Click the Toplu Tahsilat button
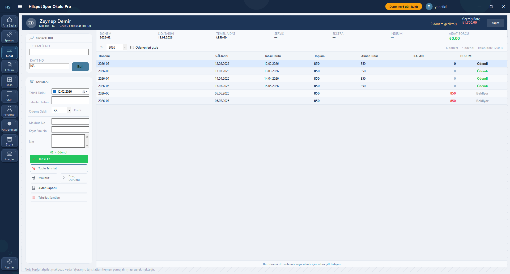This screenshot has height=274, width=510. (59, 168)
